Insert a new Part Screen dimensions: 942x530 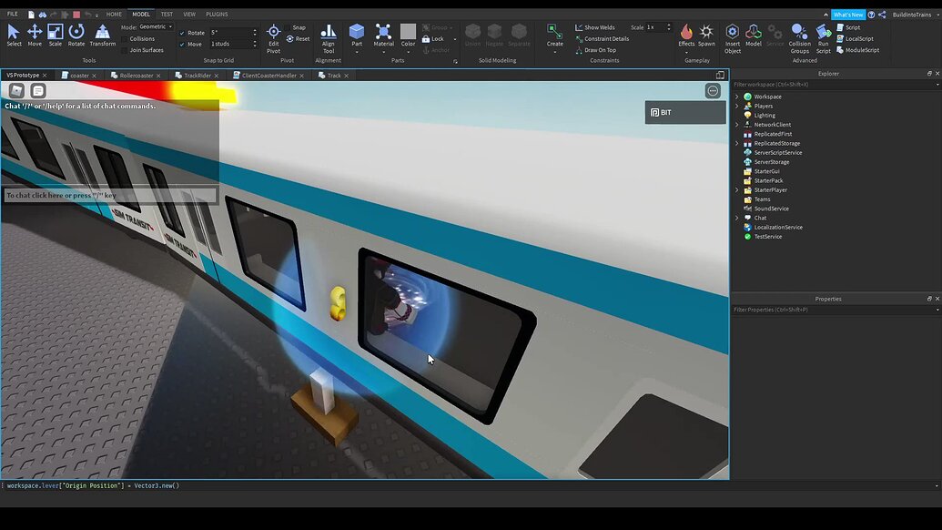point(357,35)
